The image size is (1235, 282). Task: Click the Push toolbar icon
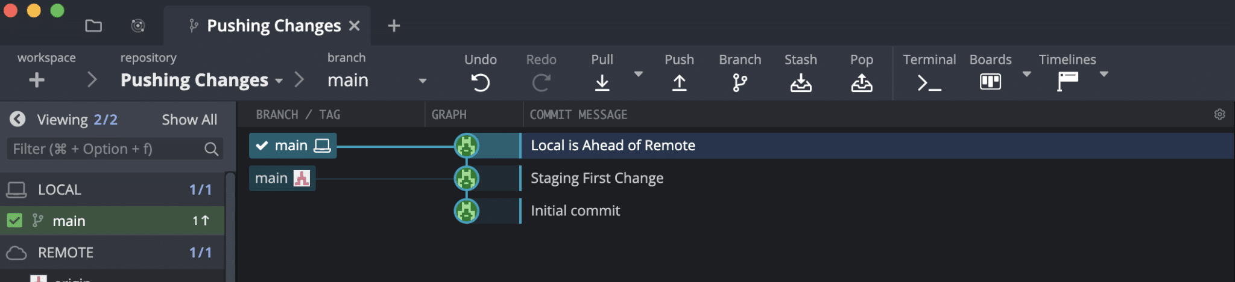(x=679, y=82)
